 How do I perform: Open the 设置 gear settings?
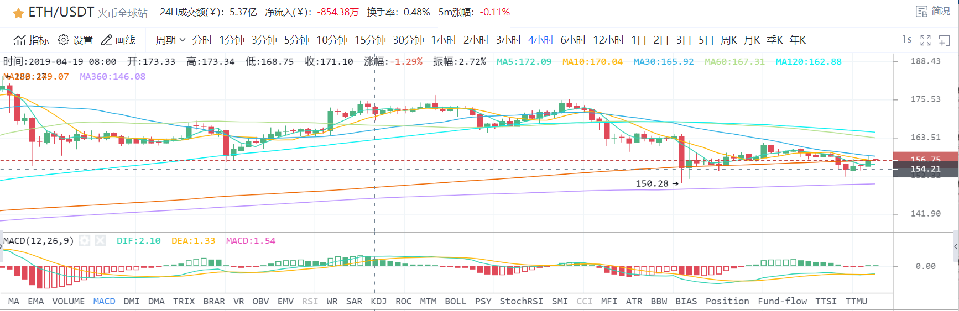tap(64, 40)
